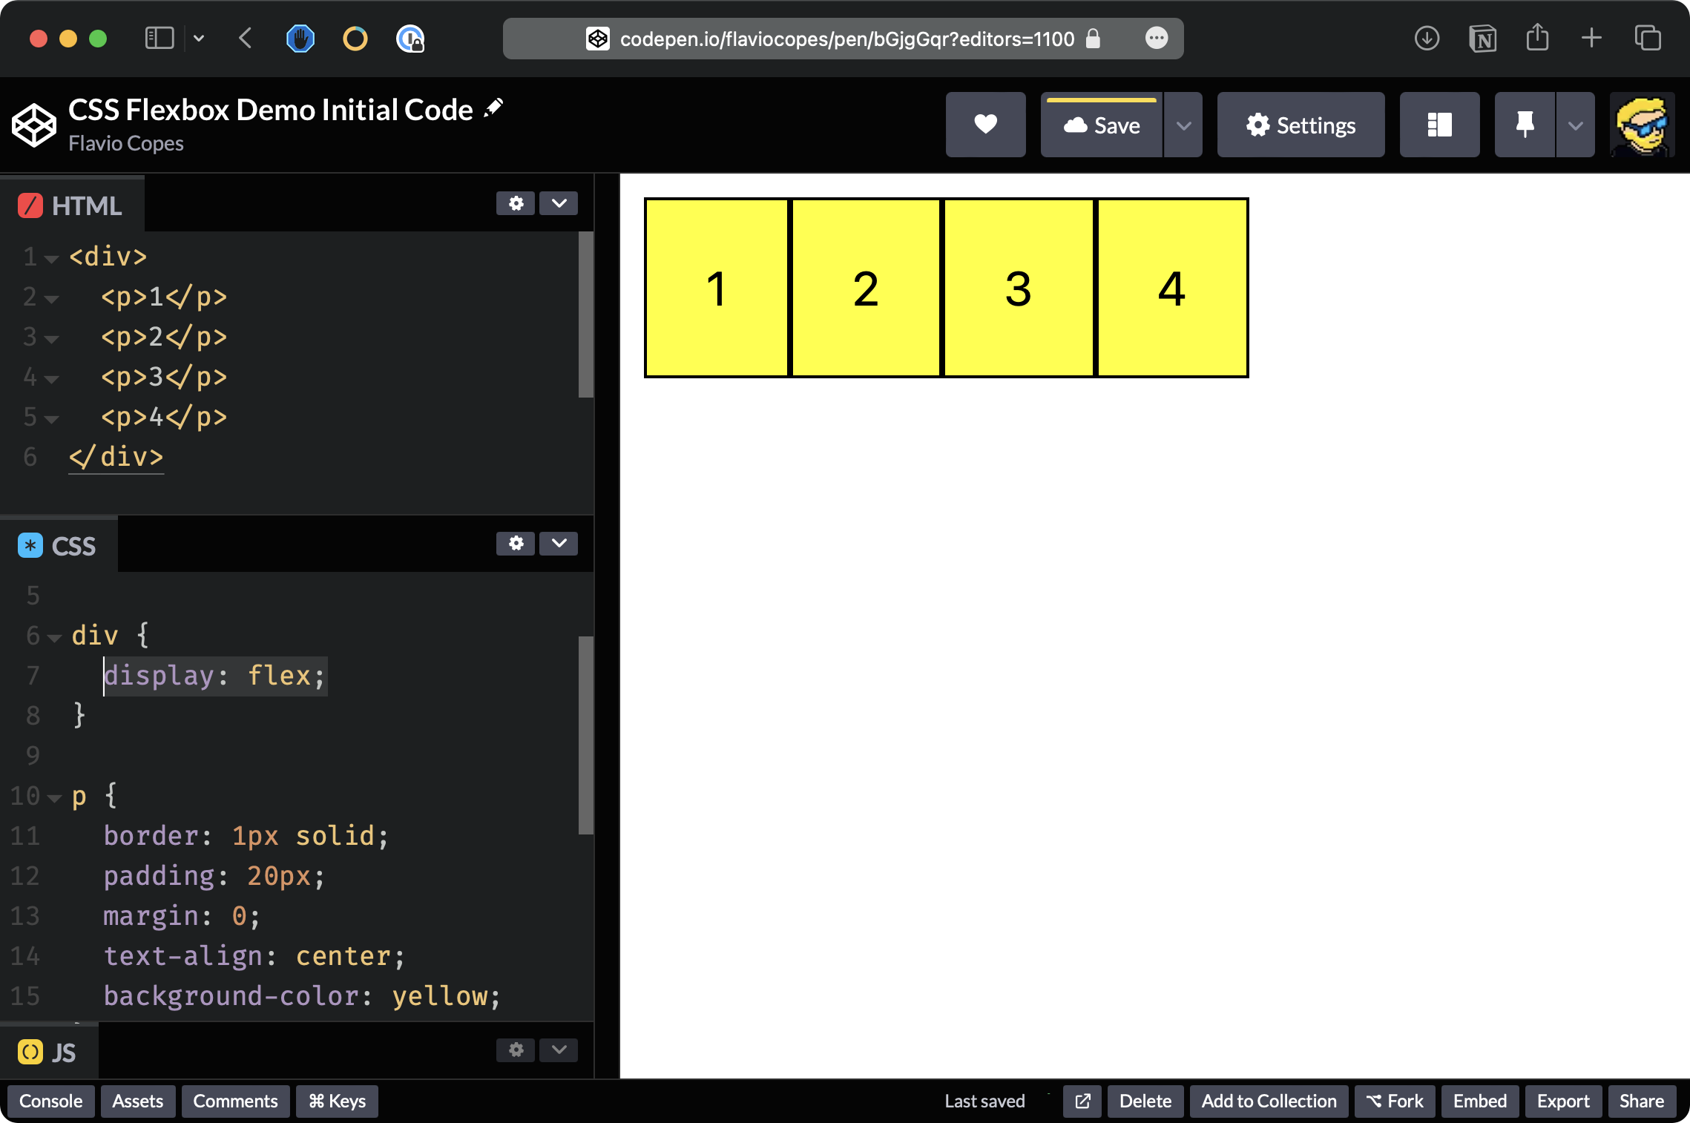This screenshot has width=1690, height=1123.
Task: Click the pin icon button
Action: click(x=1525, y=125)
